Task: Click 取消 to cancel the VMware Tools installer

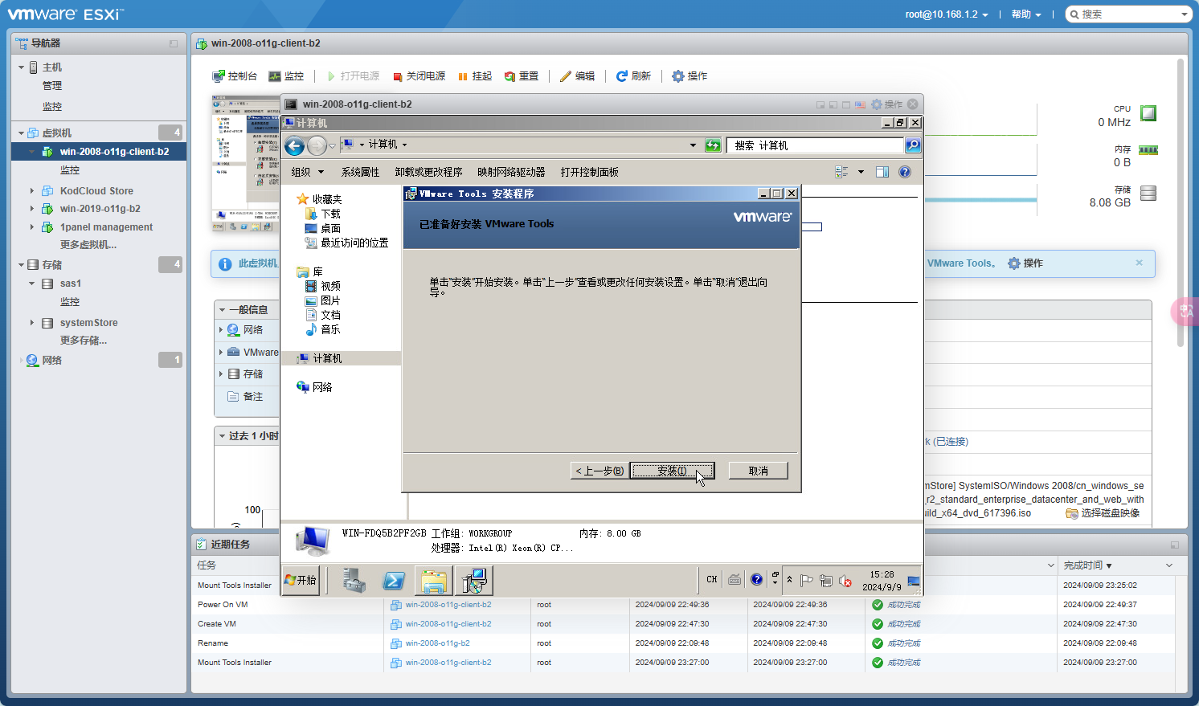Action: [758, 471]
